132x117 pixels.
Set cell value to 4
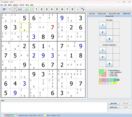[103, 32]
